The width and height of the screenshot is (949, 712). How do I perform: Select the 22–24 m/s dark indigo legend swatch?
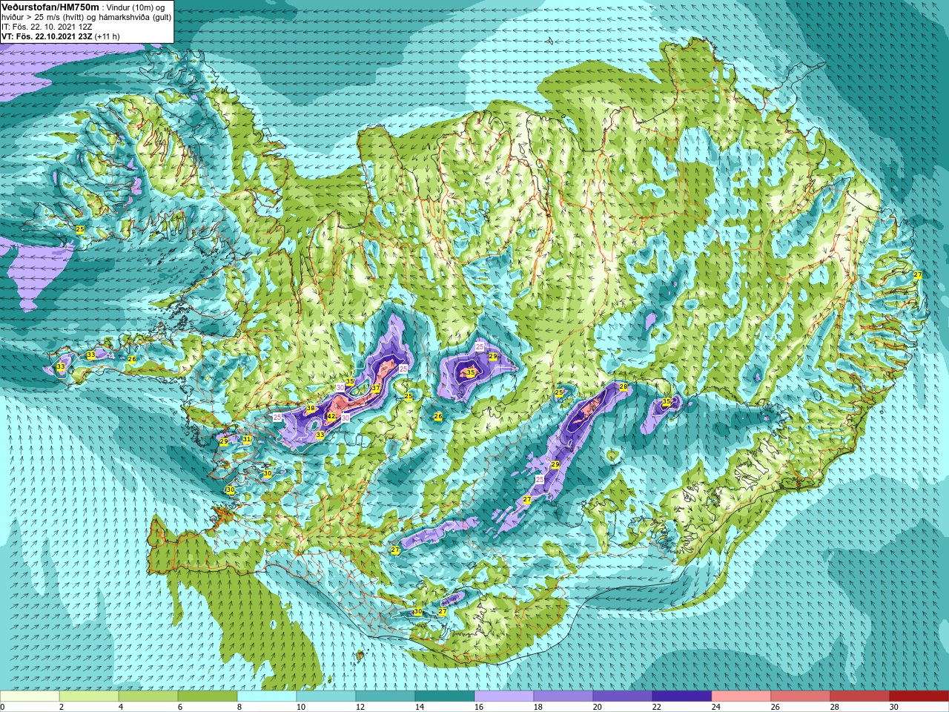tap(682, 696)
